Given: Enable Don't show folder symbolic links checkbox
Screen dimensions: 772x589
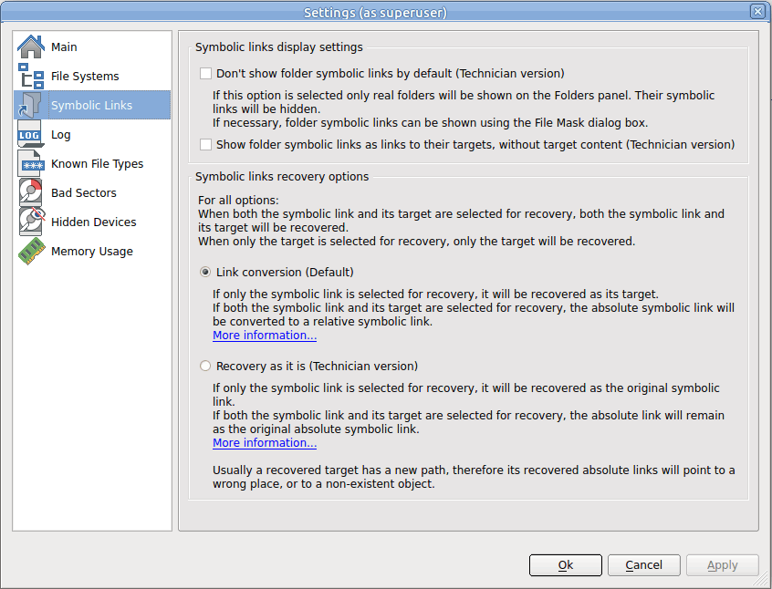Looking at the screenshot, I should pyautogui.click(x=205, y=73).
